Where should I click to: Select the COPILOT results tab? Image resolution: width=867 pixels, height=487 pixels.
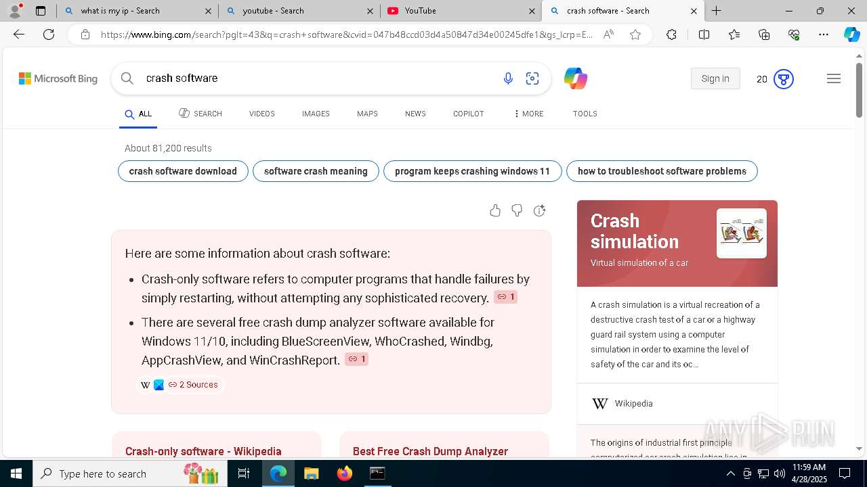pos(469,114)
